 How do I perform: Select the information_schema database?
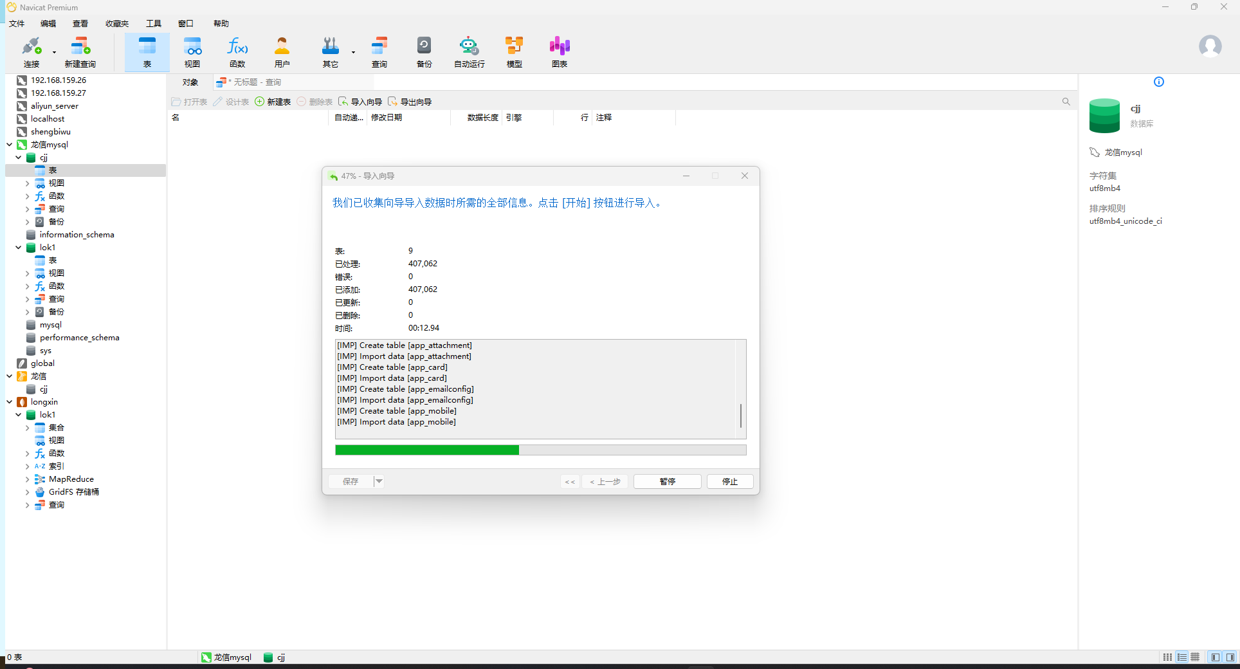point(77,235)
